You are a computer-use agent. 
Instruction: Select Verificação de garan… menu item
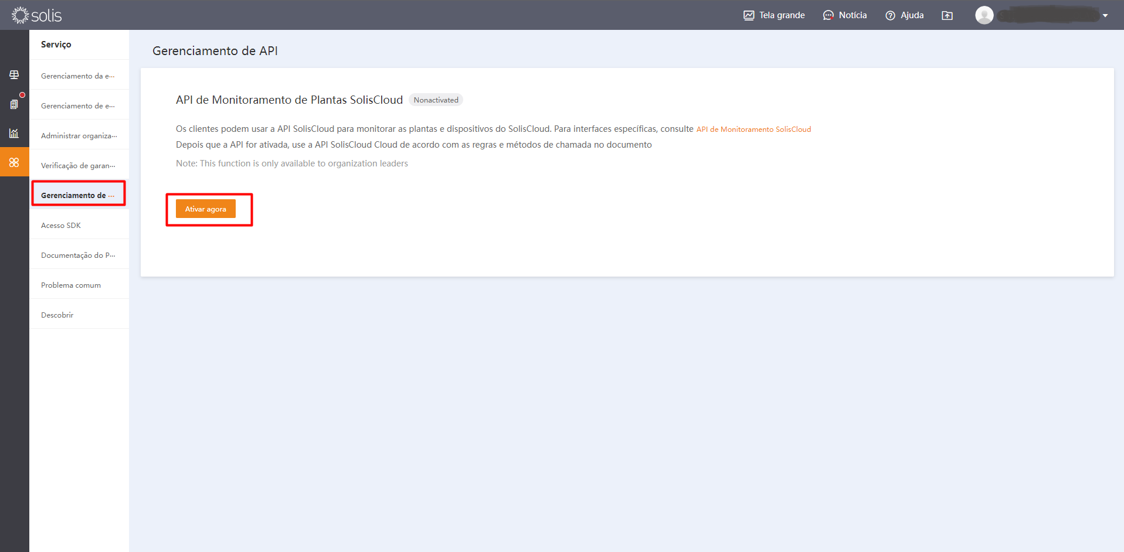click(78, 166)
